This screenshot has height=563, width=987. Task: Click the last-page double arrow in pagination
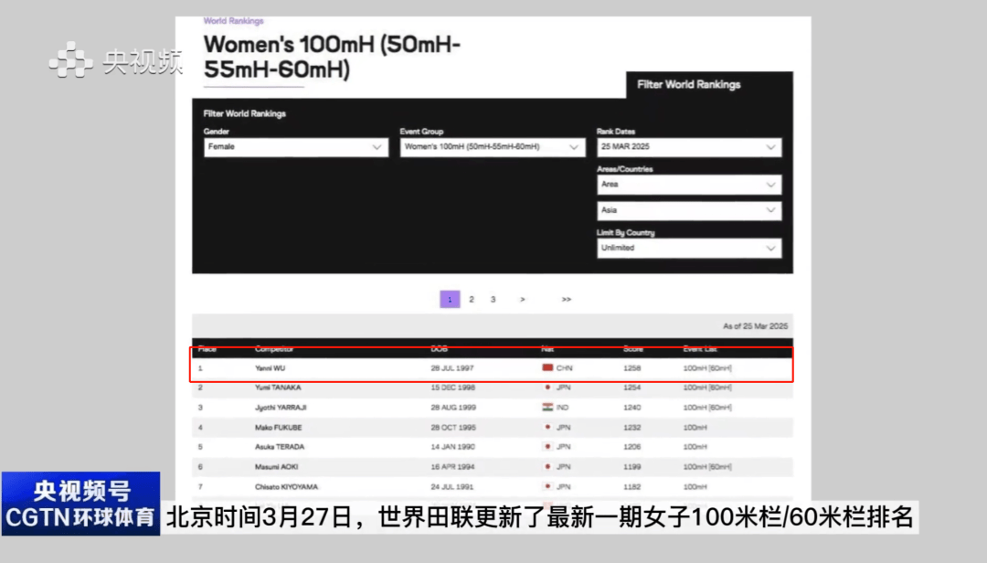pyautogui.click(x=567, y=299)
